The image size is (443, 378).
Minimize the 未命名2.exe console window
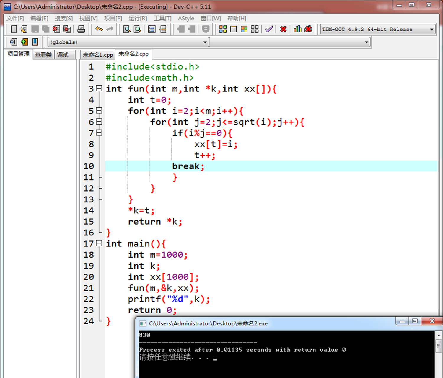(x=402, y=321)
